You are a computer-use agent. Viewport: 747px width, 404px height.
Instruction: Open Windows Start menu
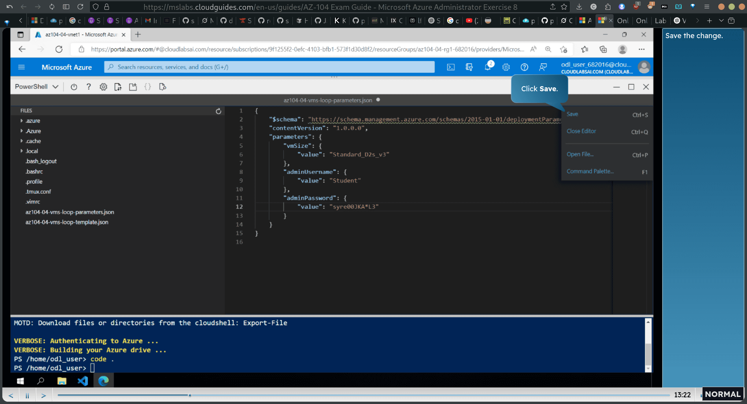[x=20, y=381]
